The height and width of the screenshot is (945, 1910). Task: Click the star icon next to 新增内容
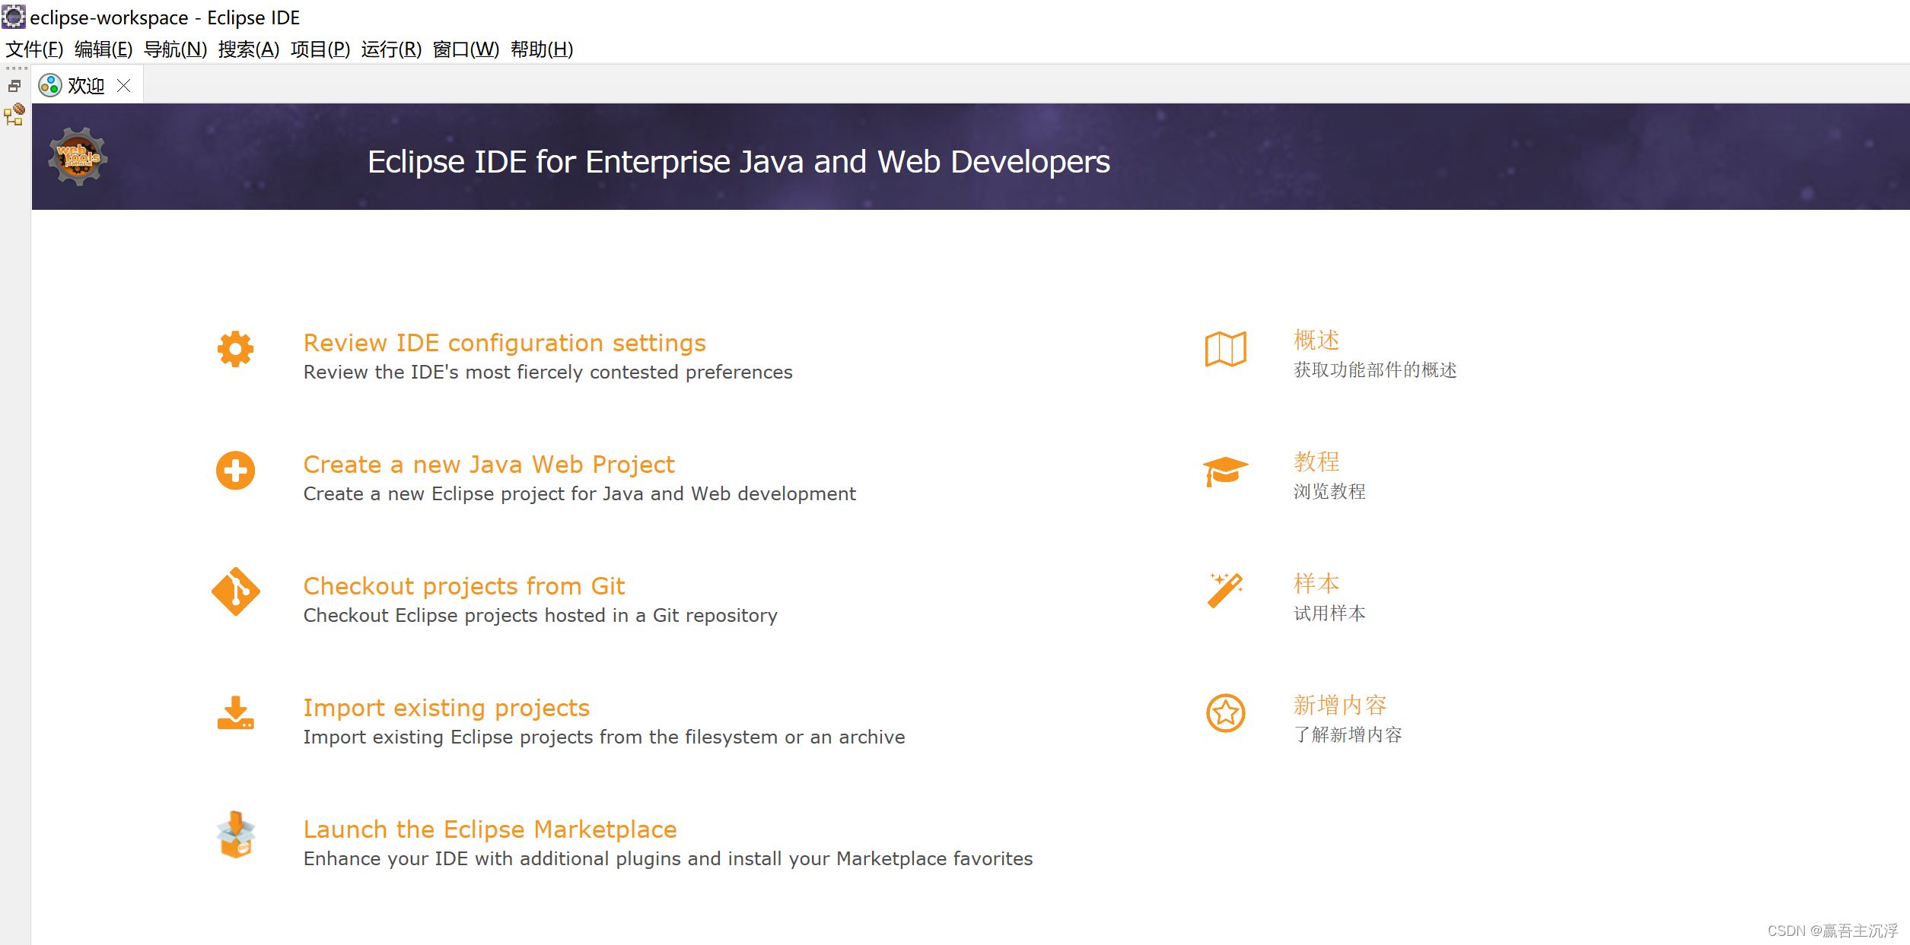pos(1225,713)
